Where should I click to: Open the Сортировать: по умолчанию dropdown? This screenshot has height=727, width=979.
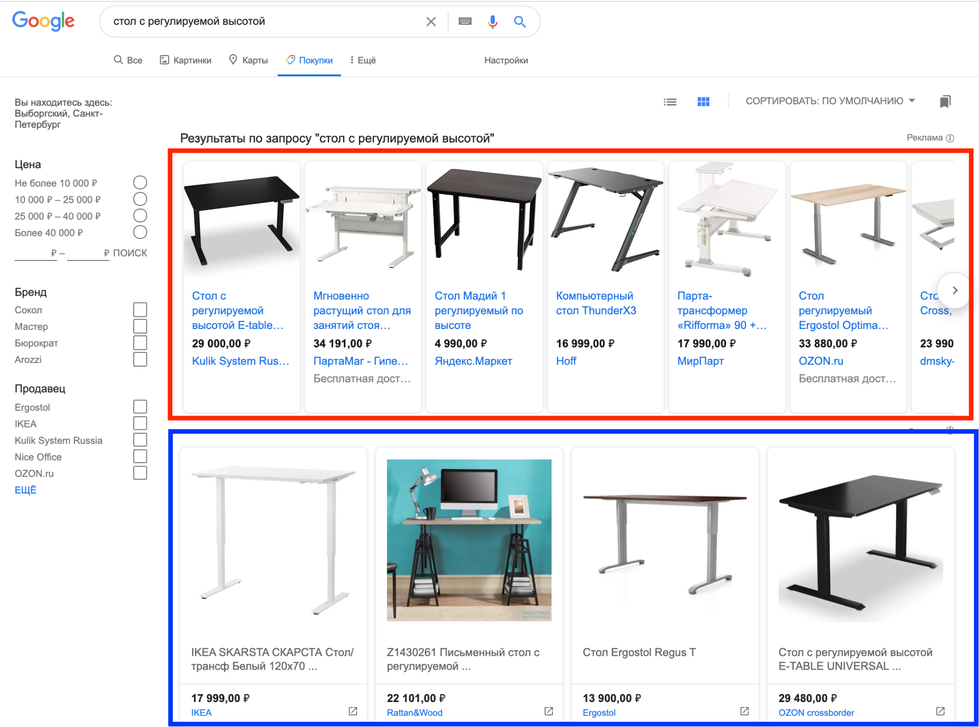pyautogui.click(x=830, y=101)
